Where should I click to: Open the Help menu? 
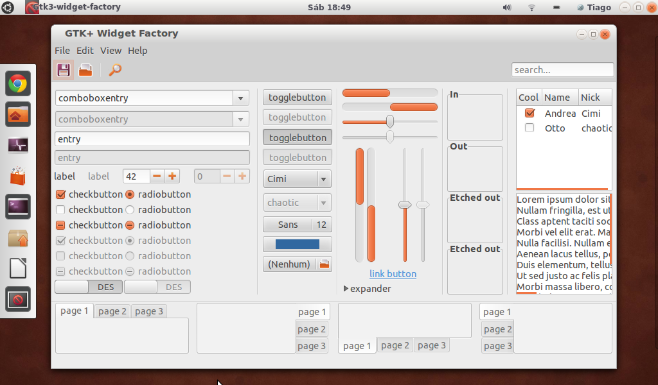[x=138, y=51]
